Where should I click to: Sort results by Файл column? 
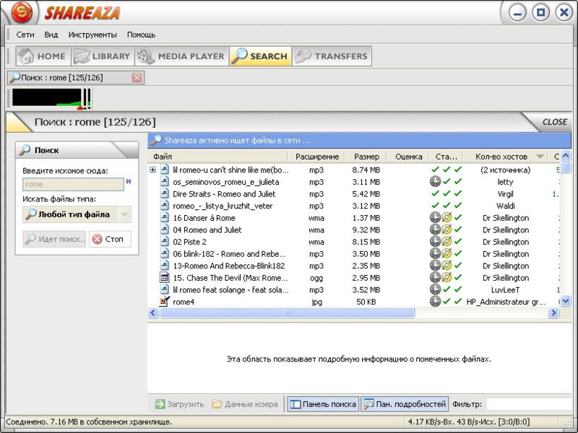[217, 157]
